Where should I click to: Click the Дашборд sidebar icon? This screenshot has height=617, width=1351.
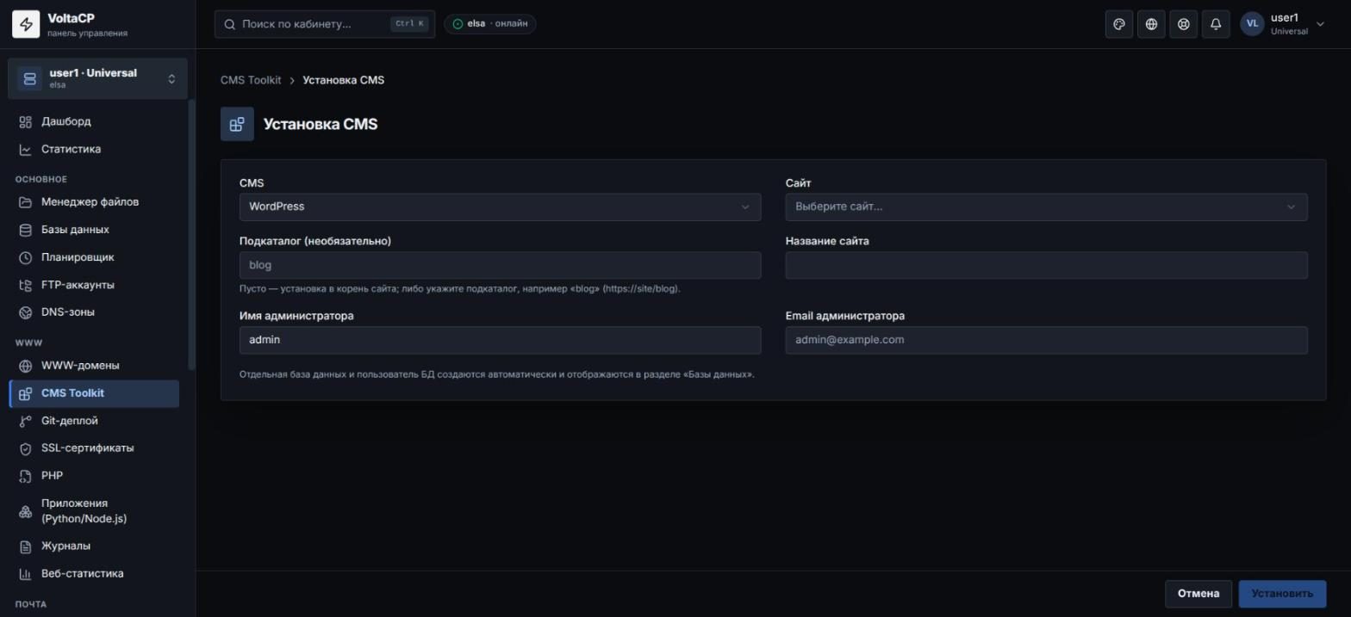click(x=26, y=122)
